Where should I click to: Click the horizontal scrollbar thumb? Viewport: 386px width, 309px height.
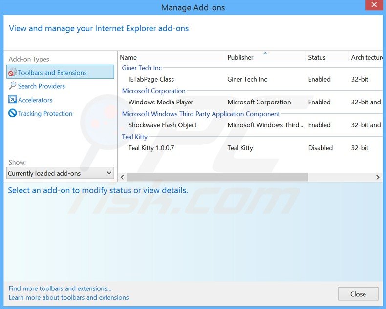tap(217, 177)
